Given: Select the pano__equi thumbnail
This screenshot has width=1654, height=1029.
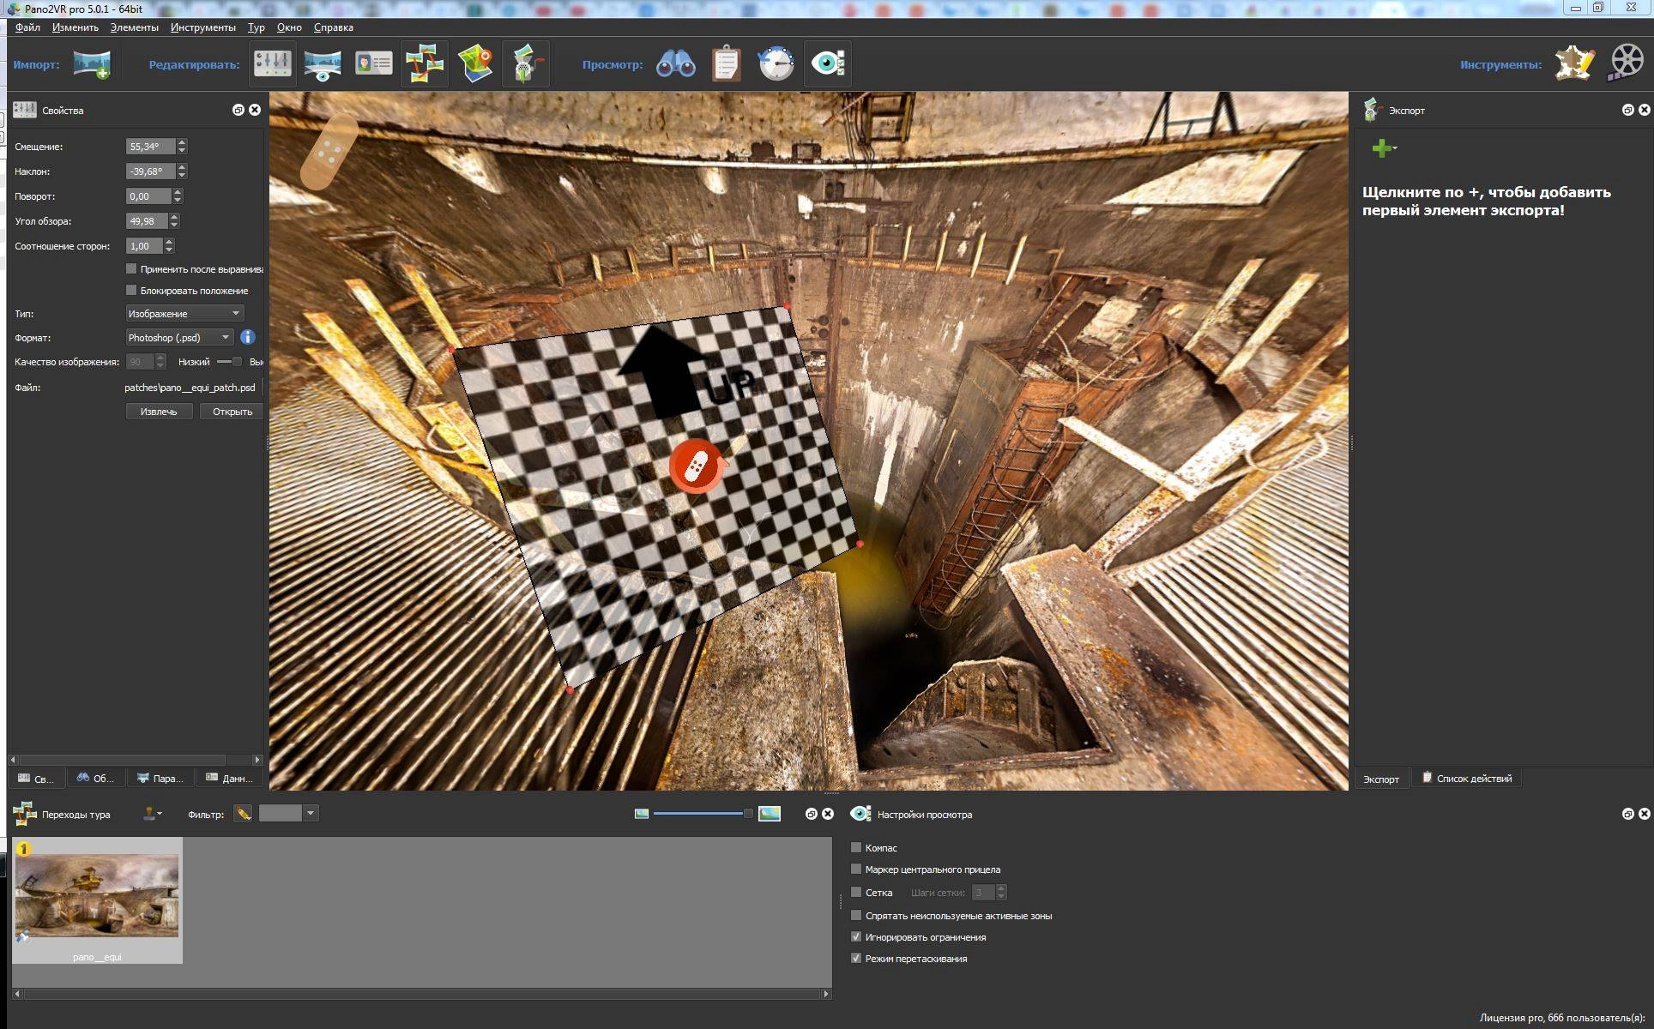Looking at the screenshot, I should [97, 900].
